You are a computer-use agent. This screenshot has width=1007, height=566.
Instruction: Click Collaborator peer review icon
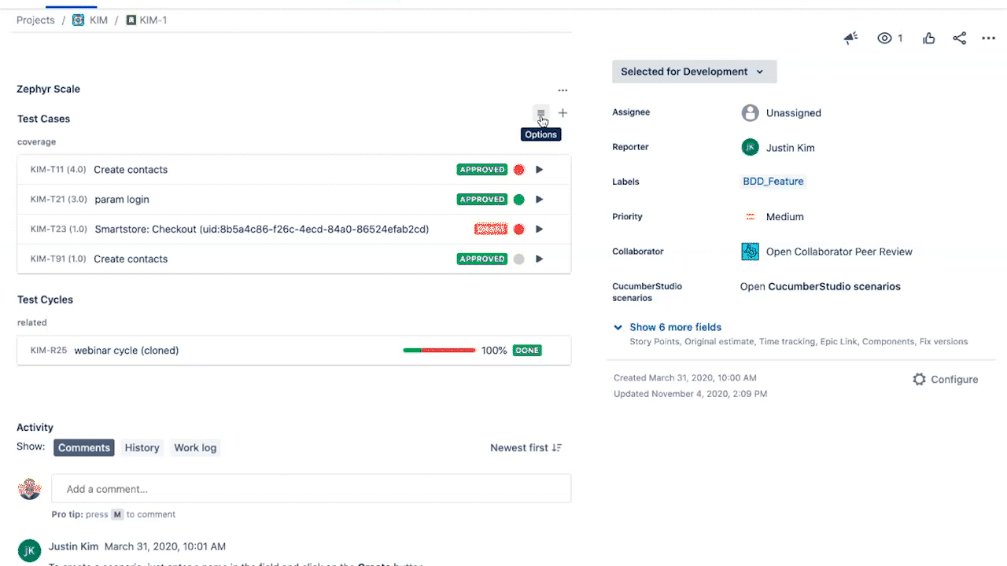point(750,252)
